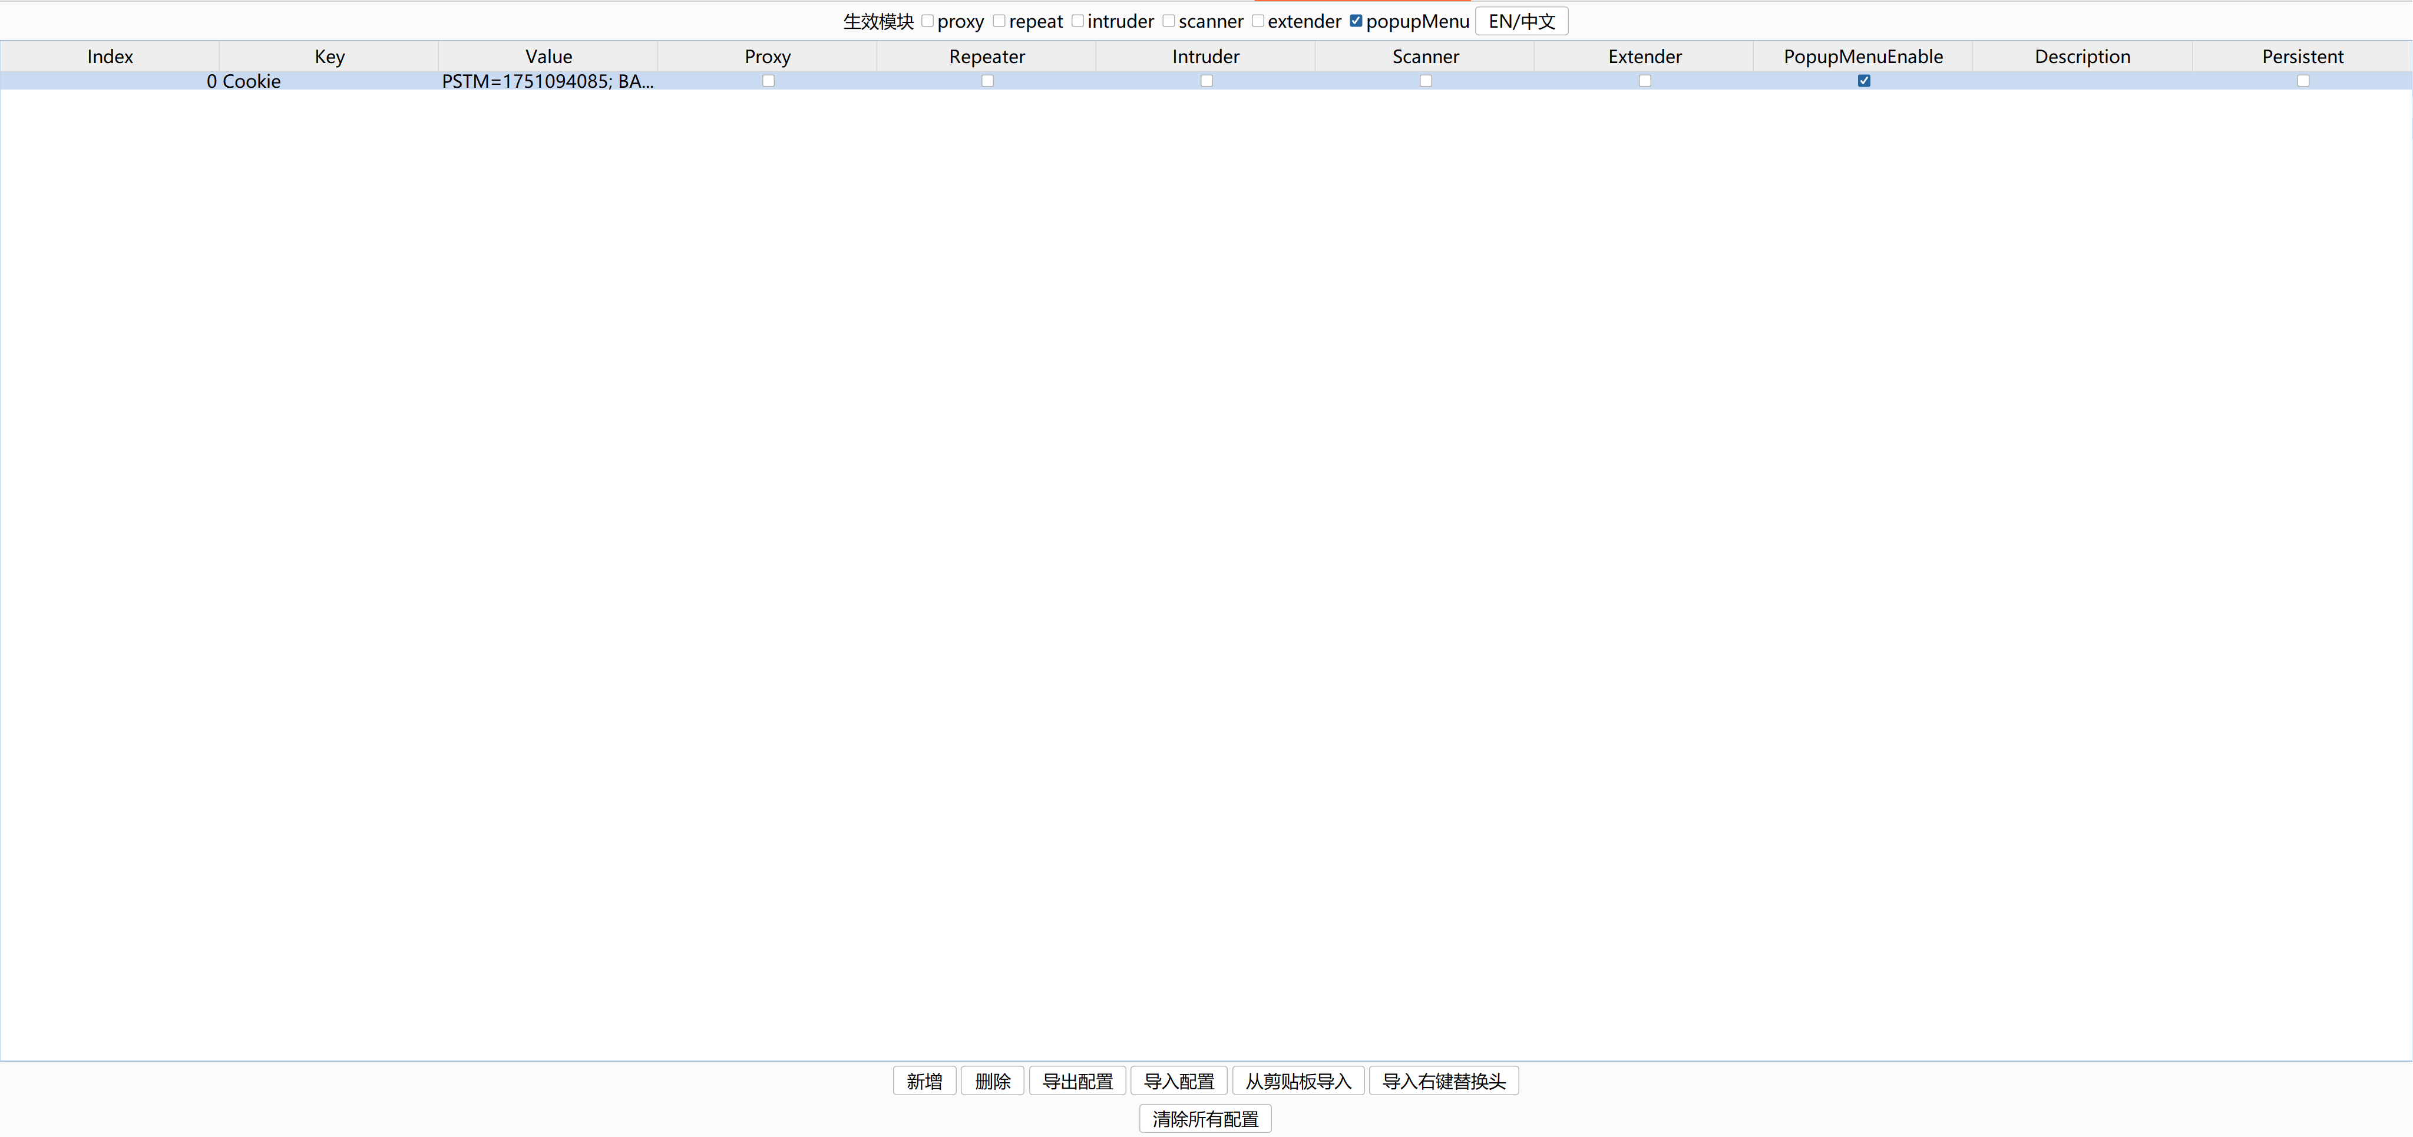Screen dimensions: 2413x1137
Task: Sort table by Key column header
Action: coord(329,56)
